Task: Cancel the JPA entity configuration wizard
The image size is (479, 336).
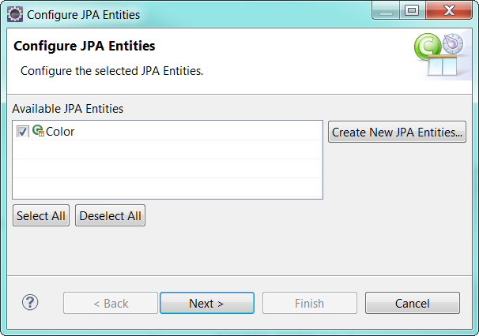Action: point(412,304)
